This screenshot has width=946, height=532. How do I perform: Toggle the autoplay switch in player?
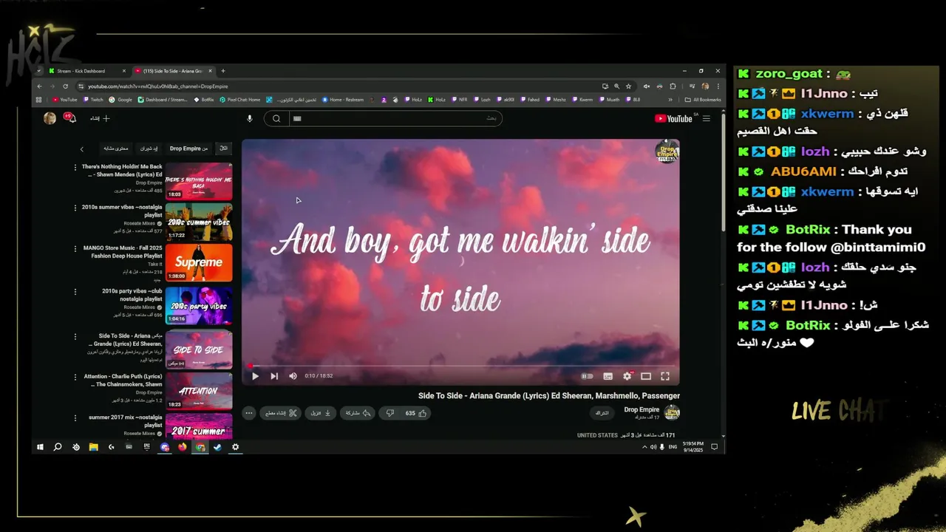[587, 376]
